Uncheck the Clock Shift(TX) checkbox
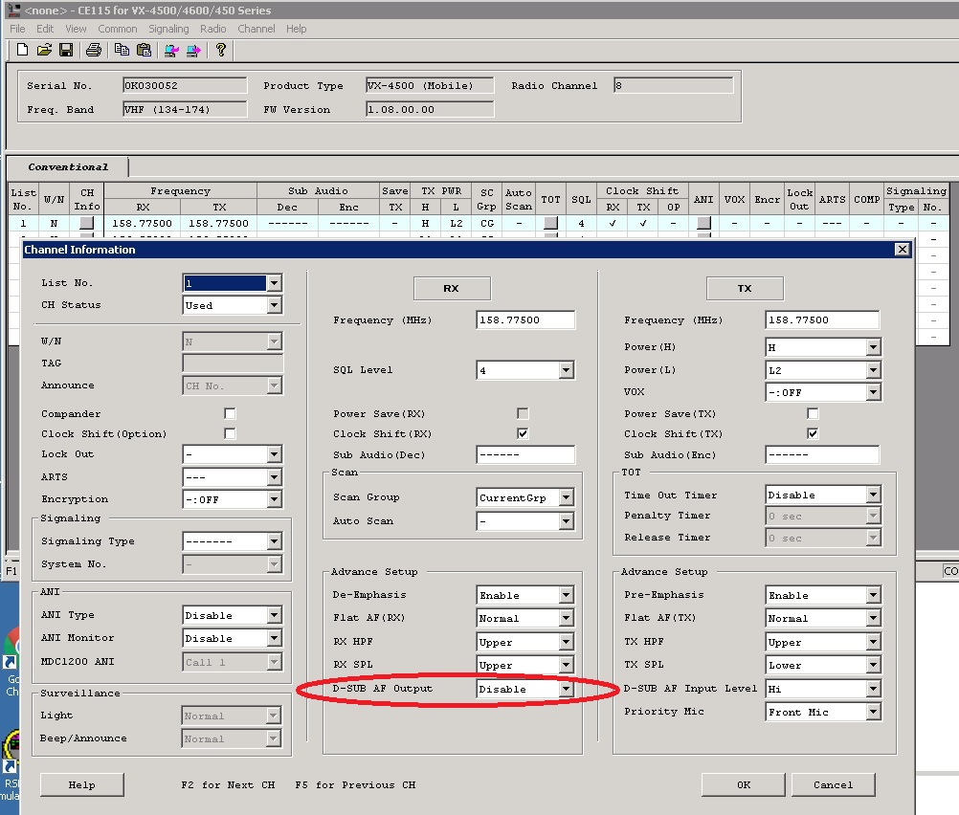Image resolution: width=959 pixels, height=815 pixels. pos(813,433)
